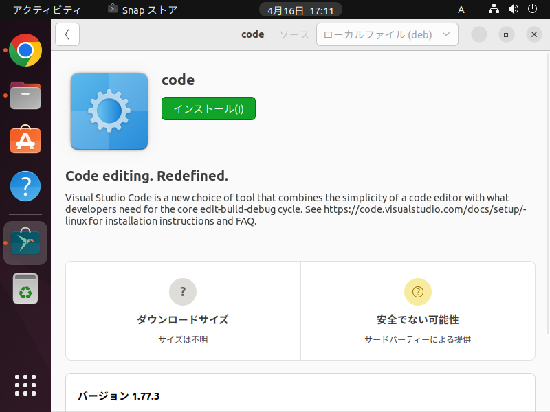The width and height of the screenshot is (550, 412).
Task: Click the 安全でない可能性 yellow warning icon
Action: pos(418,291)
